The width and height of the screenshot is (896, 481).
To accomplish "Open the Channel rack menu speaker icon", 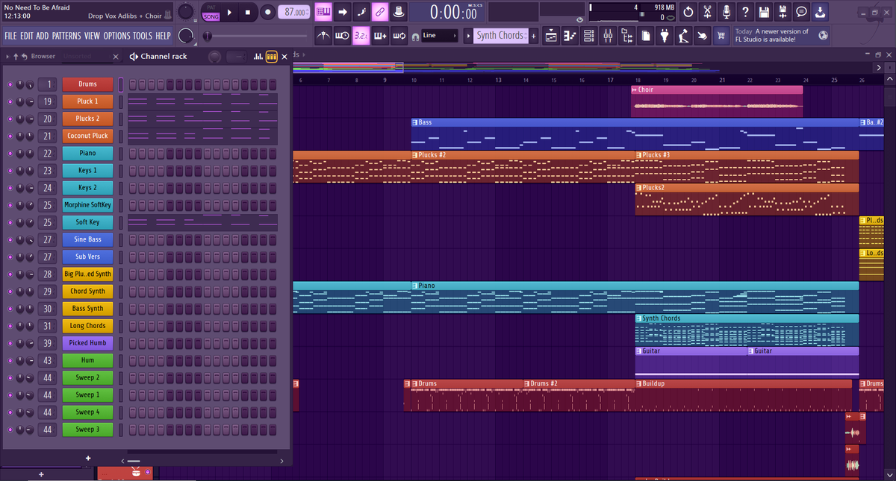I will (134, 57).
